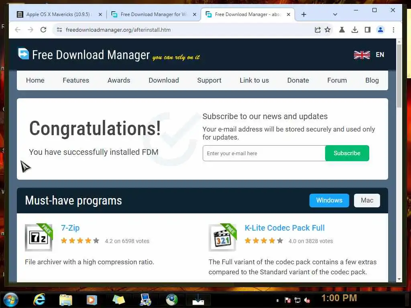Open the Blog menu item
The height and width of the screenshot is (308, 411).
click(x=372, y=80)
